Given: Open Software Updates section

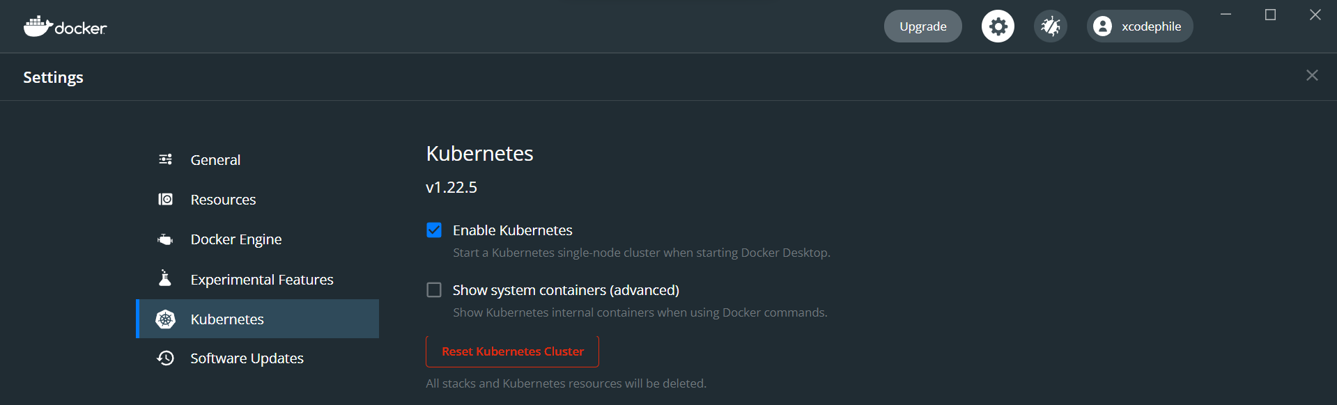Looking at the screenshot, I should point(258,358).
